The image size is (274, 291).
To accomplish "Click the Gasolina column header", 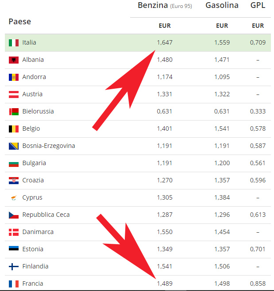I will click(x=222, y=5).
